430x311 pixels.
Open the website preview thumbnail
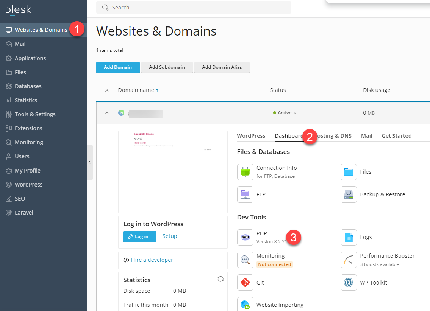click(173, 172)
